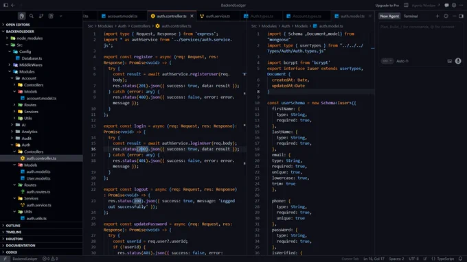Open the Extensions view icon
This screenshot has width=467, height=262.
tap(51, 16)
